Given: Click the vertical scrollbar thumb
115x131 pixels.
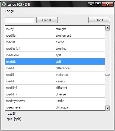Looking at the screenshot, I should [107, 75].
